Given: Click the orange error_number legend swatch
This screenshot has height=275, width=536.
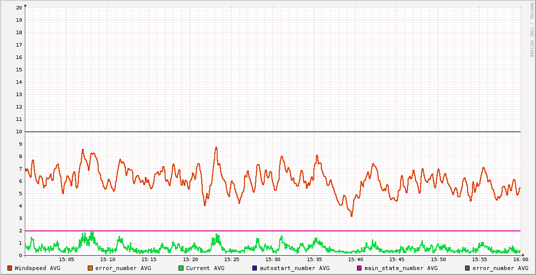Looking at the screenshot, I should coord(90,268).
